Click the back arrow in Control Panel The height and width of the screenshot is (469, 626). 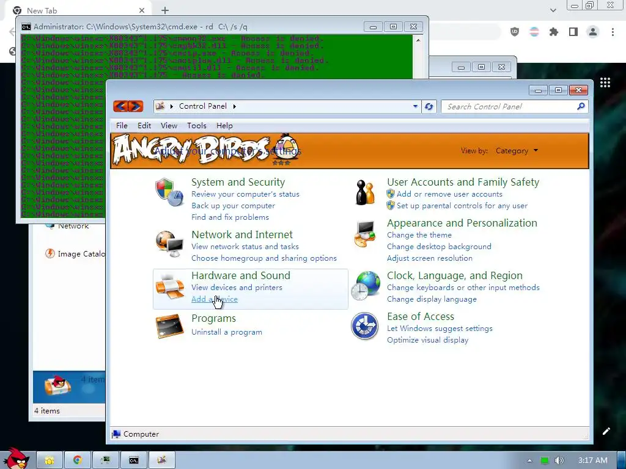120,106
